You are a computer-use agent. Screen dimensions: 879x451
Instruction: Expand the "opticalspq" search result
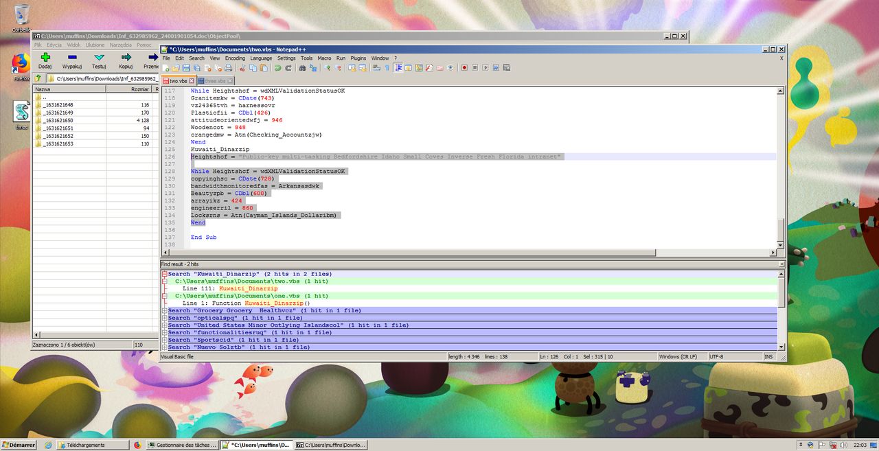point(165,318)
